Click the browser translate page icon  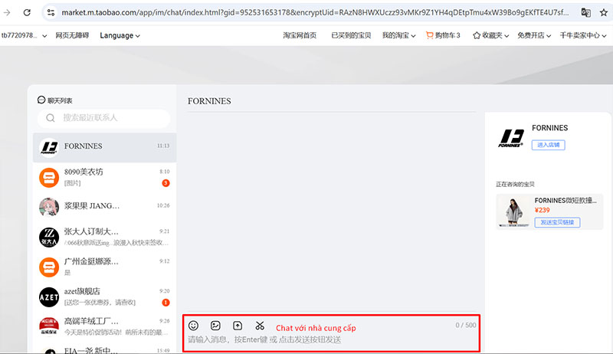[585, 12]
